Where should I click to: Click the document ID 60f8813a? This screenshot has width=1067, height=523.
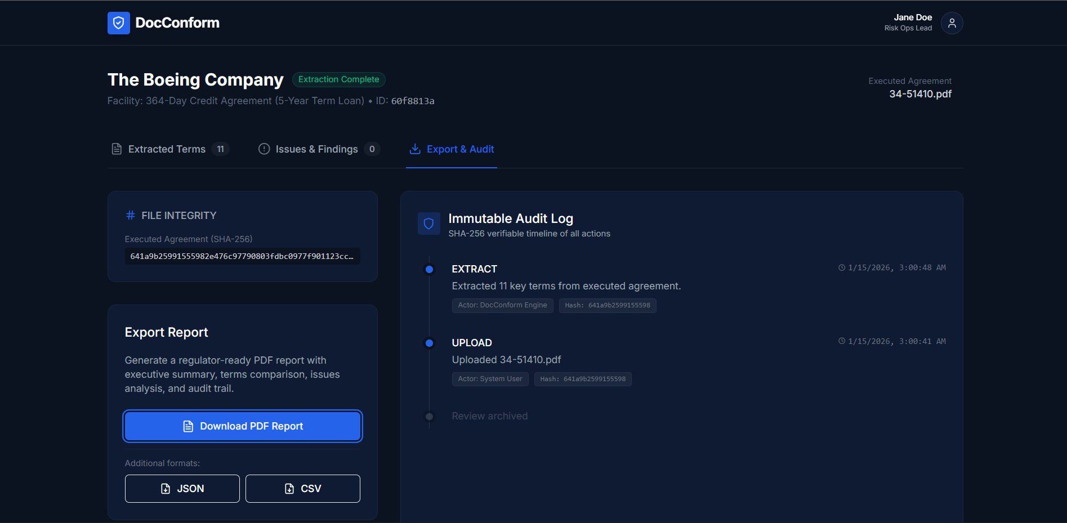click(x=413, y=101)
